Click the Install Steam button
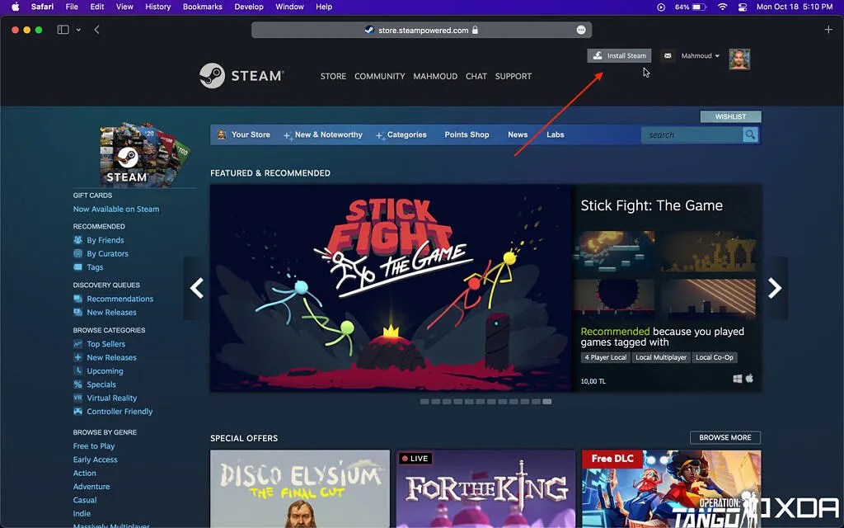This screenshot has height=528, width=844. [x=619, y=55]
